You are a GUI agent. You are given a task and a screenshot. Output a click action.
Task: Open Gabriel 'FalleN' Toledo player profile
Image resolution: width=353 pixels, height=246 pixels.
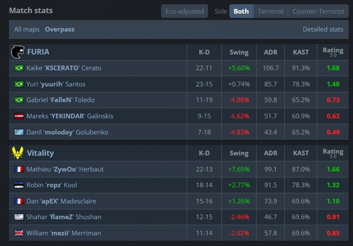(59, 100)
